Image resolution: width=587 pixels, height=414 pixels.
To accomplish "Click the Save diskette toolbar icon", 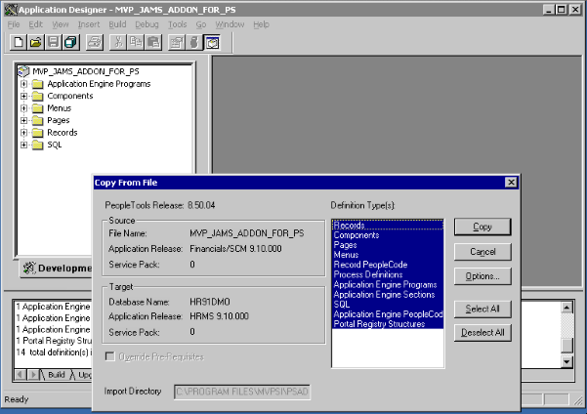I will tap(53, 42).
